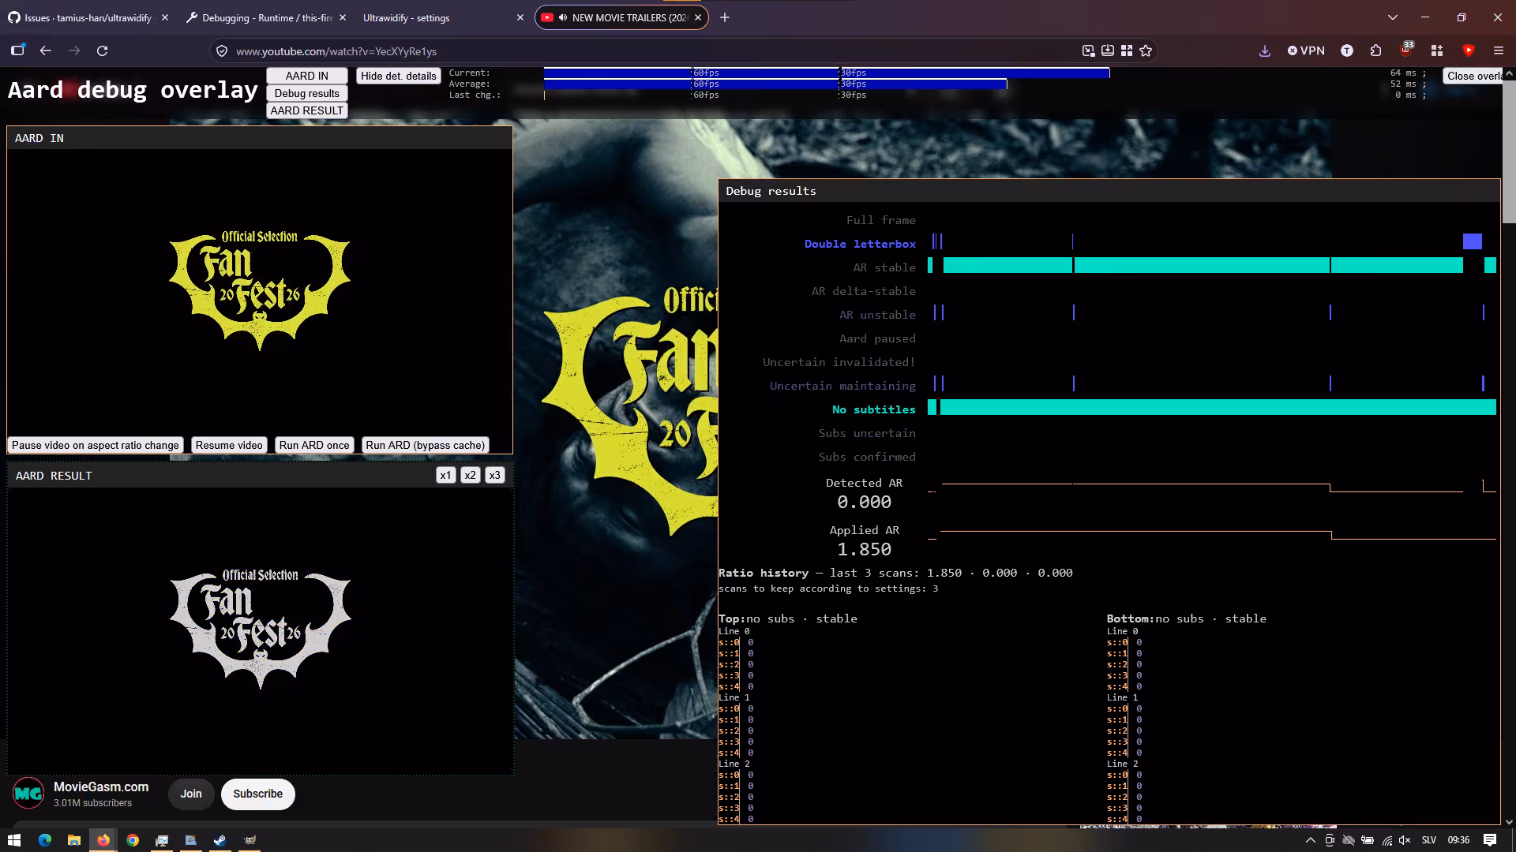Open new browser tab
The height and width of the screenshot is (852, 1516).
point(725,17)
